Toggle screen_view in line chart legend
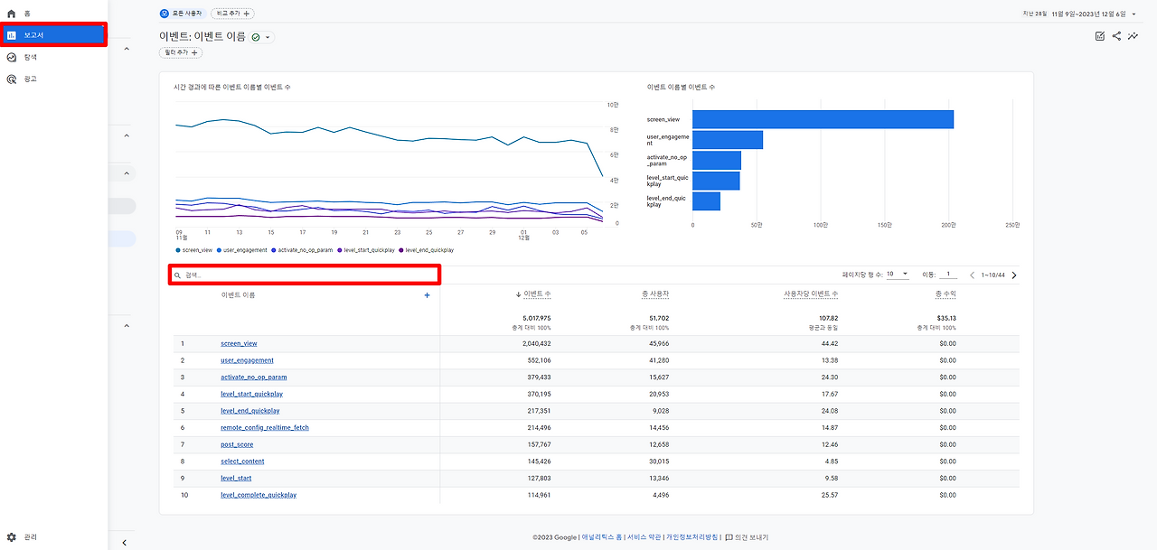 pos(194,250)
